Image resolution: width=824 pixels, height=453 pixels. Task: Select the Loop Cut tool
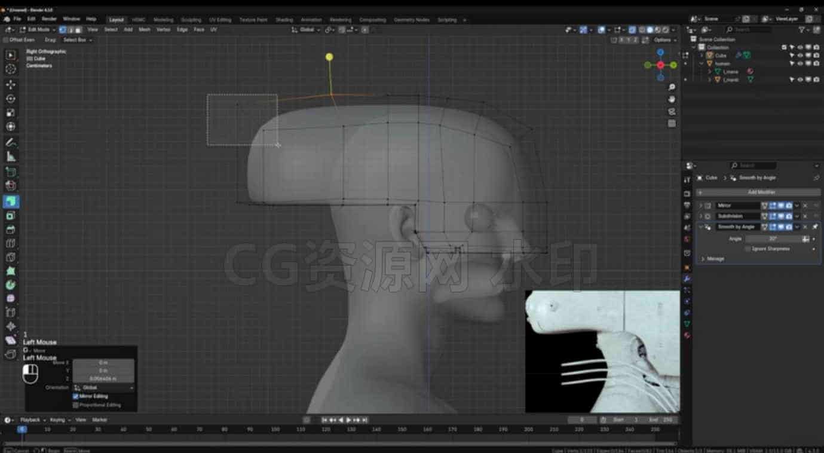point(11,243)
